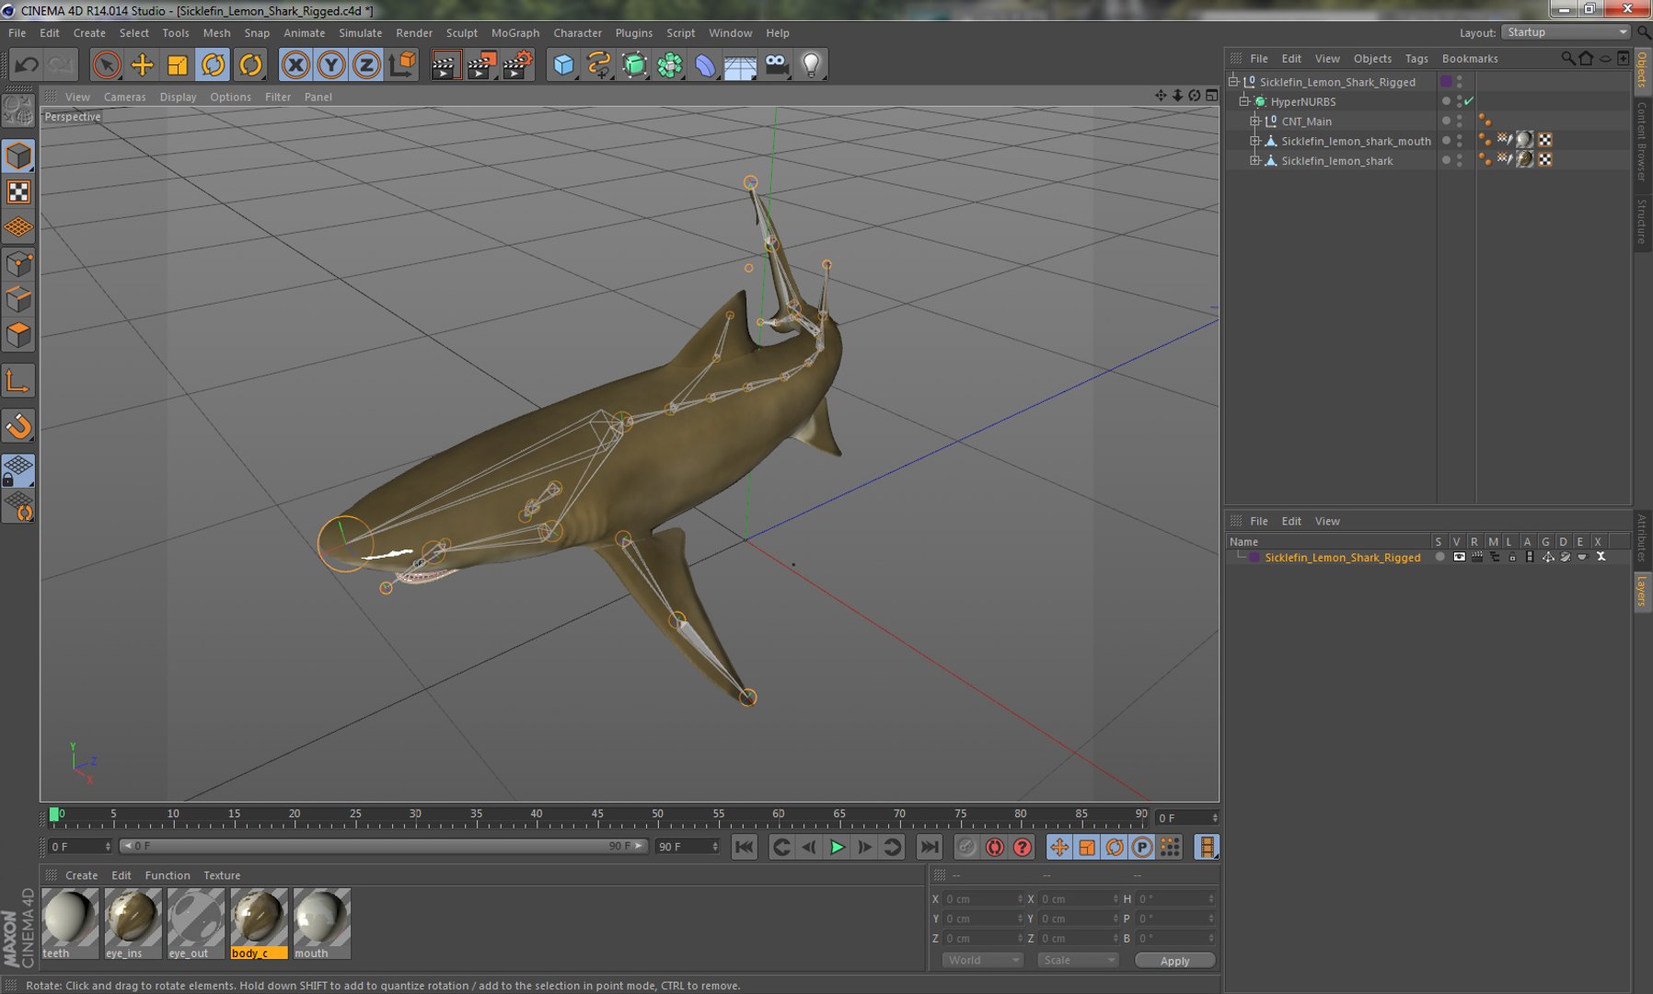Expand Sicklefin_lemon_shark node

point(1254,160)
